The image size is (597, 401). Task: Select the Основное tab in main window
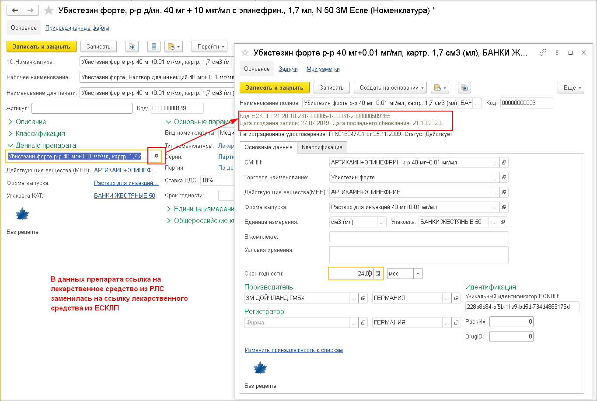coord(24,28)
